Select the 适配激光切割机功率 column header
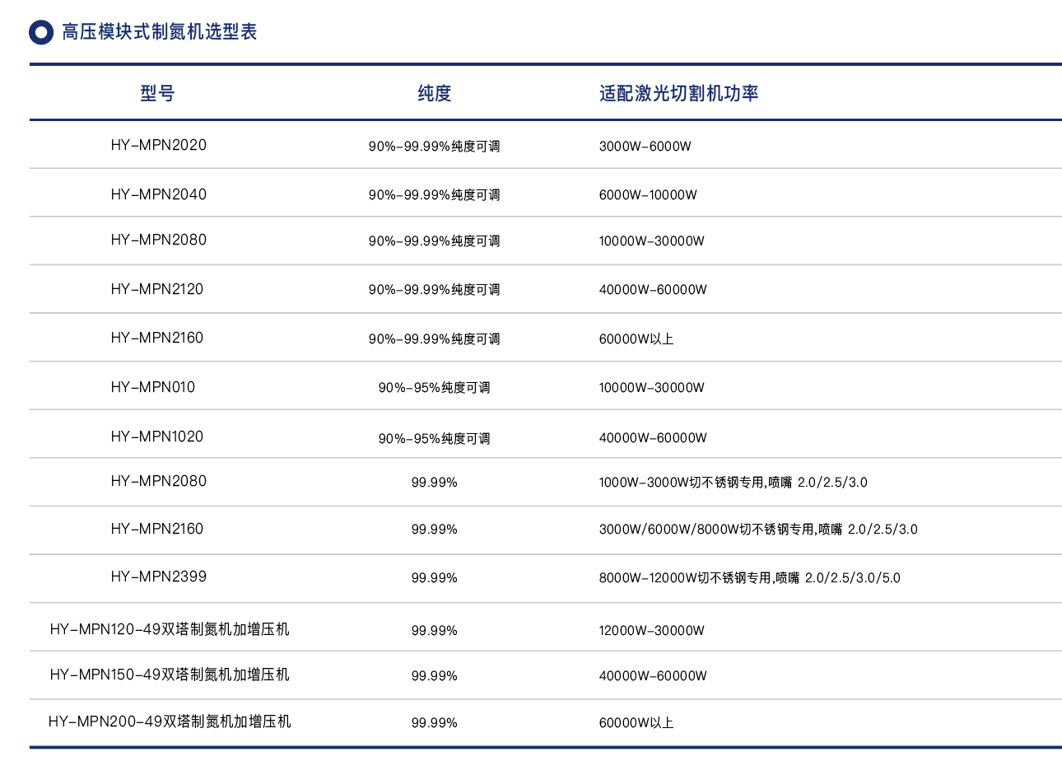Screen dimensions: 1062x761 click(x=678, y=93)
